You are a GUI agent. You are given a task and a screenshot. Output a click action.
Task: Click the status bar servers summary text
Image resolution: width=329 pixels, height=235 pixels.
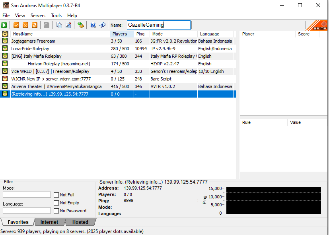(72, 231)
